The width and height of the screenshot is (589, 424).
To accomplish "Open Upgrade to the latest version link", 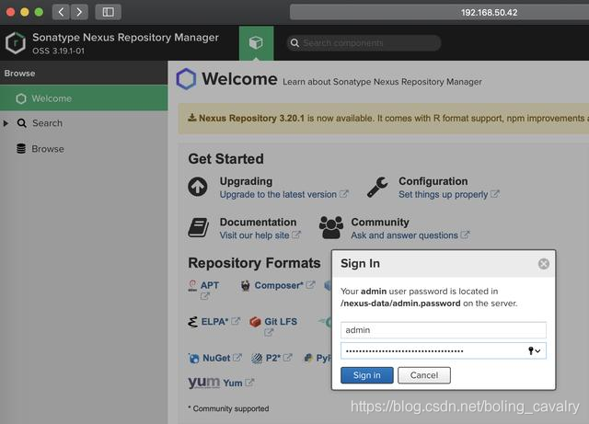I will tap(278, 195).
